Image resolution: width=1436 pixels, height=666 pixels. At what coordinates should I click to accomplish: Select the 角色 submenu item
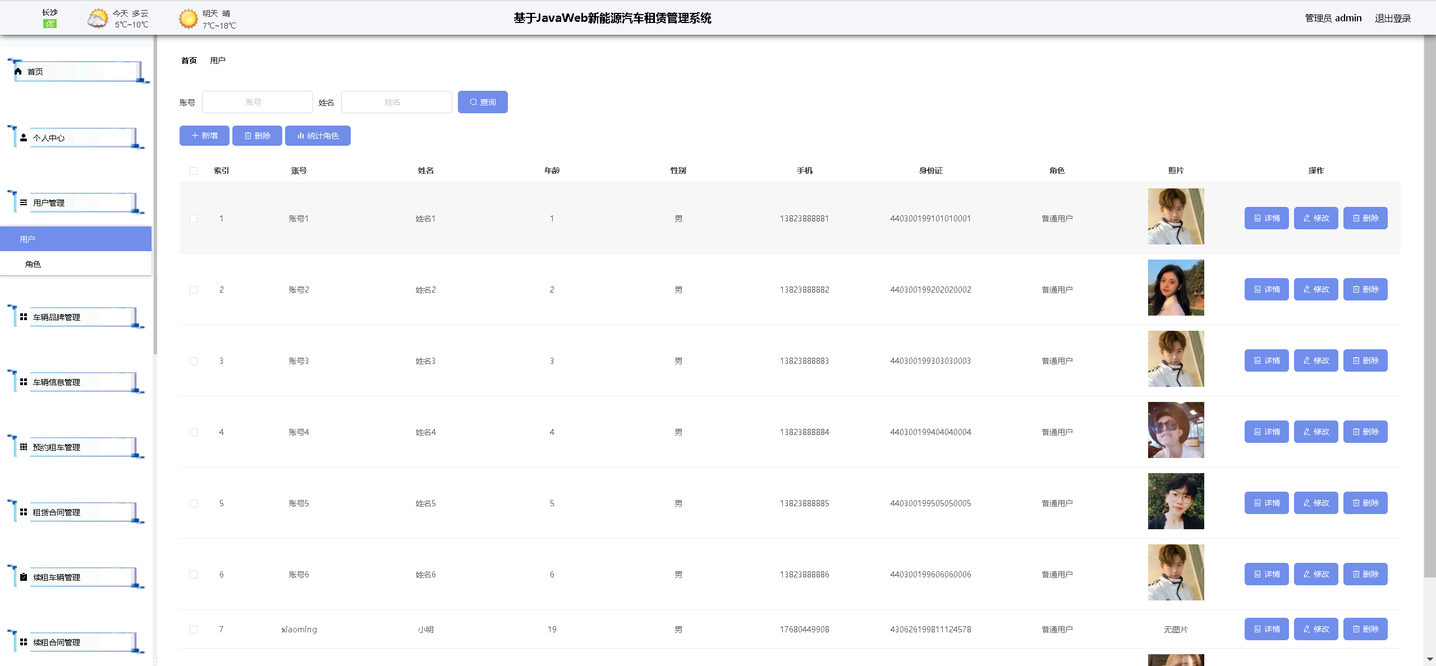pos(76,263)
